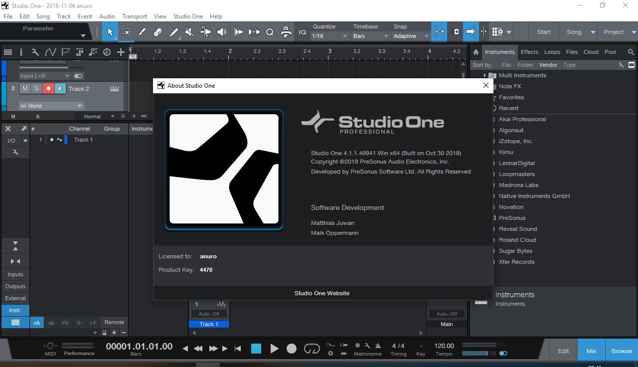Image resolution: width=638 pixels, height=367 pixels.
Task: Close the About Studio One dialog
Action: 486,85
